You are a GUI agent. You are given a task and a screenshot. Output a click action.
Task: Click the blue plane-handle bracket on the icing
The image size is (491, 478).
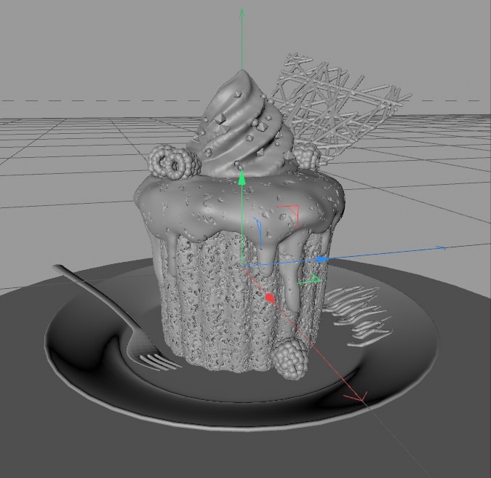coord(258,232)
